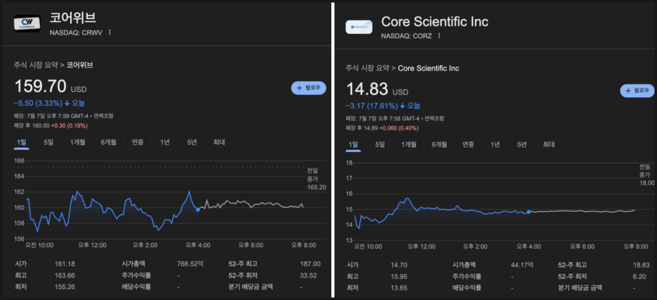Click the 4:00 close marker dot on CRWV chart

(198, 209)
